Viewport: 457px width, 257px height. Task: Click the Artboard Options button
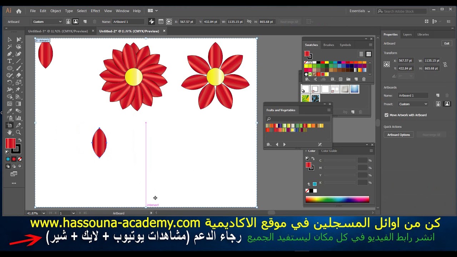coord(398,135)
